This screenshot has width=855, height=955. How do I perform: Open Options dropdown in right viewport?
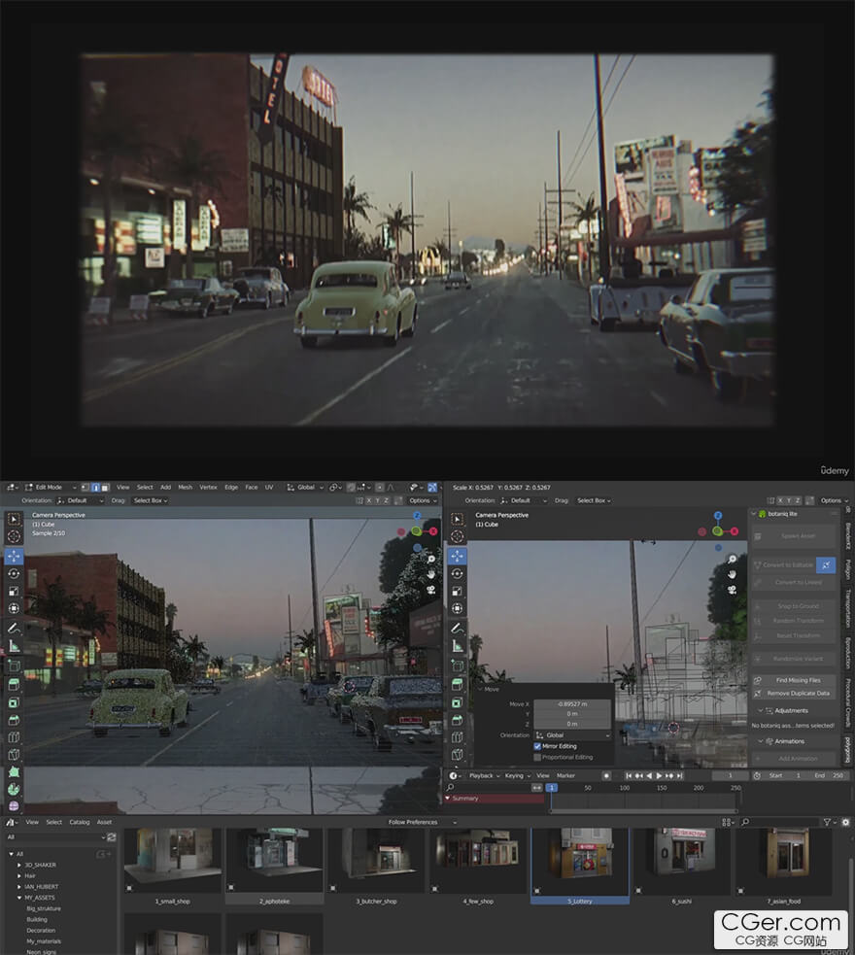[x=834, y=500]
